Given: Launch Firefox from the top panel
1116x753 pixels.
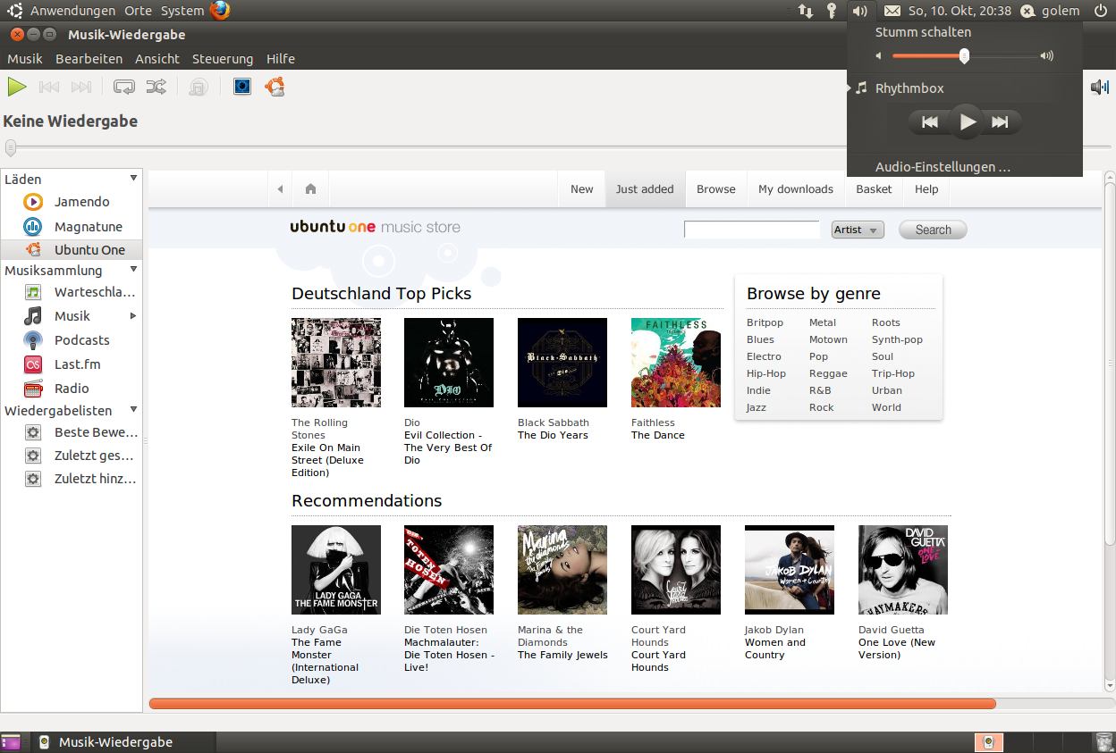Looking at the screenshot, I should (x=220, y=11).
